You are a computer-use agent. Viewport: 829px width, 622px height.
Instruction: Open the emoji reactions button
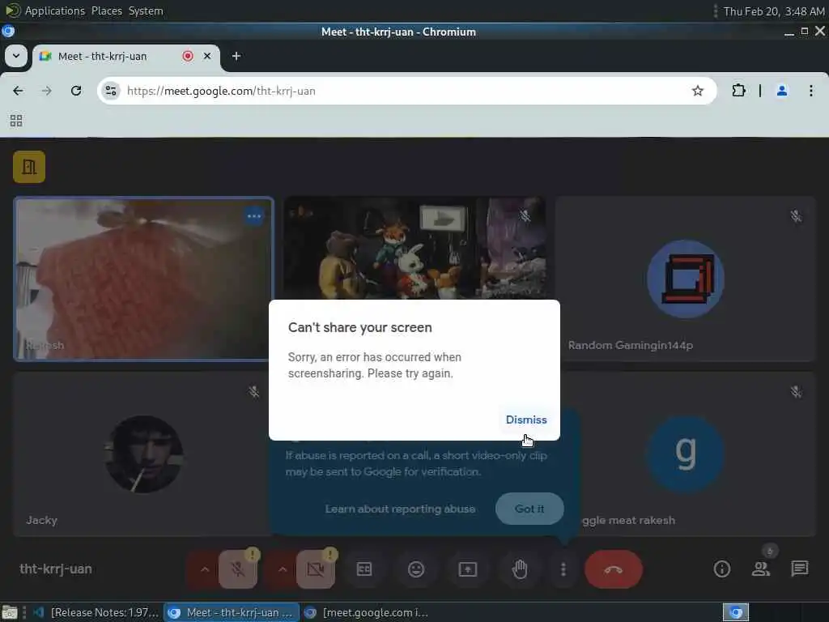click(416, 569)
